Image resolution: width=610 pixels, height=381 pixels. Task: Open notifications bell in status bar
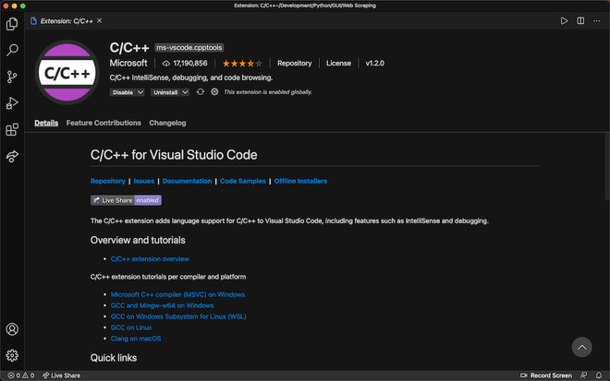pyautogui.click(x=600, y=375)
